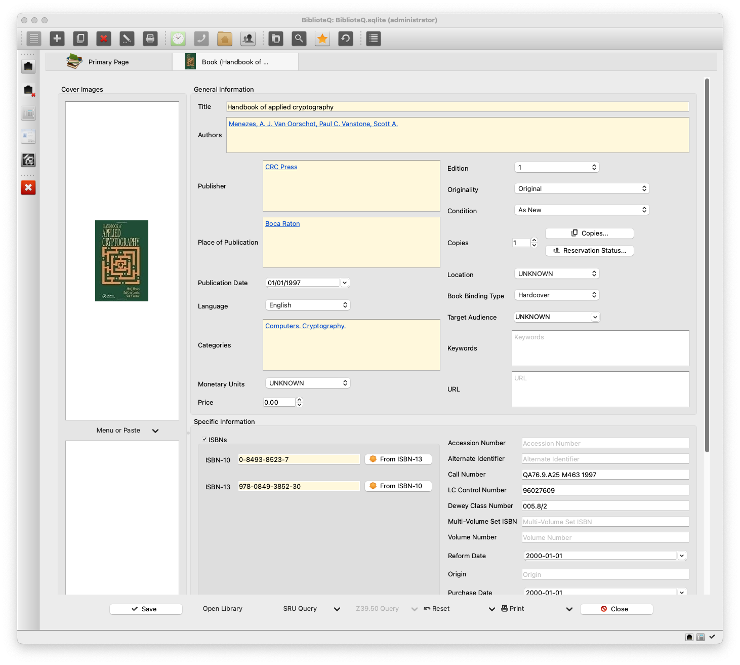Open the Condition dropdown showing As New
The image size is (740, 665).
coord(582,210)
